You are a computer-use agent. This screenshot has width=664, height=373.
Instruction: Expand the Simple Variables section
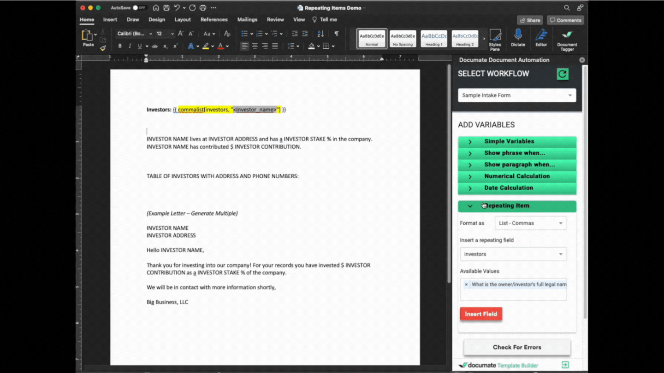click(x=517, y=141)
